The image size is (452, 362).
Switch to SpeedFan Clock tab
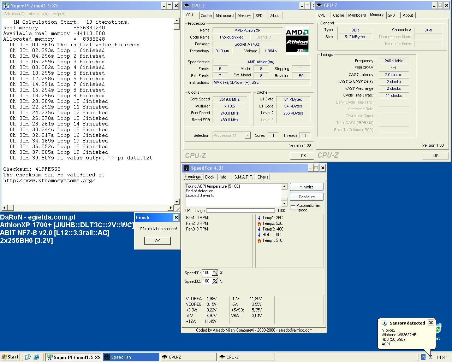[x=209, y=177]
